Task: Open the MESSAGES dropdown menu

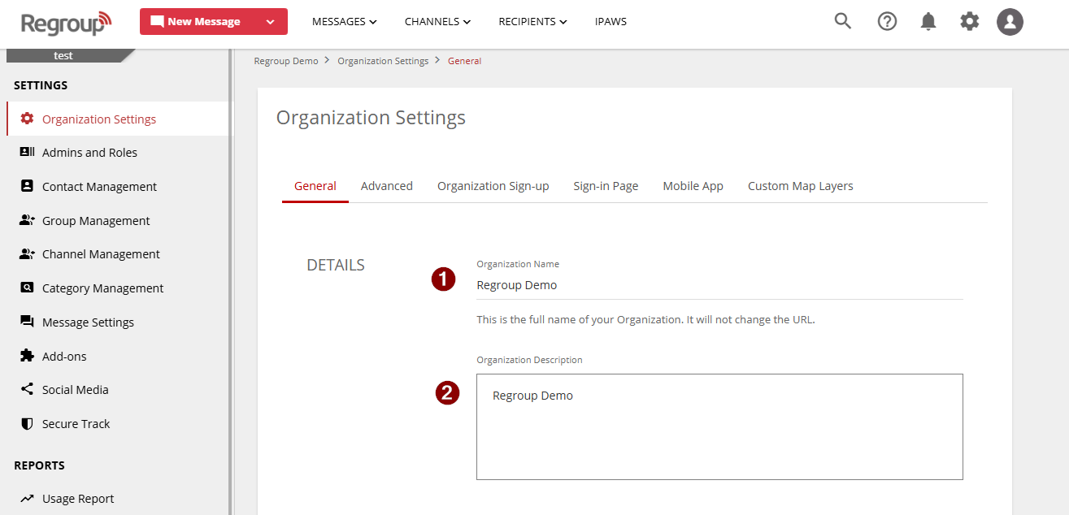Action: 344,22
